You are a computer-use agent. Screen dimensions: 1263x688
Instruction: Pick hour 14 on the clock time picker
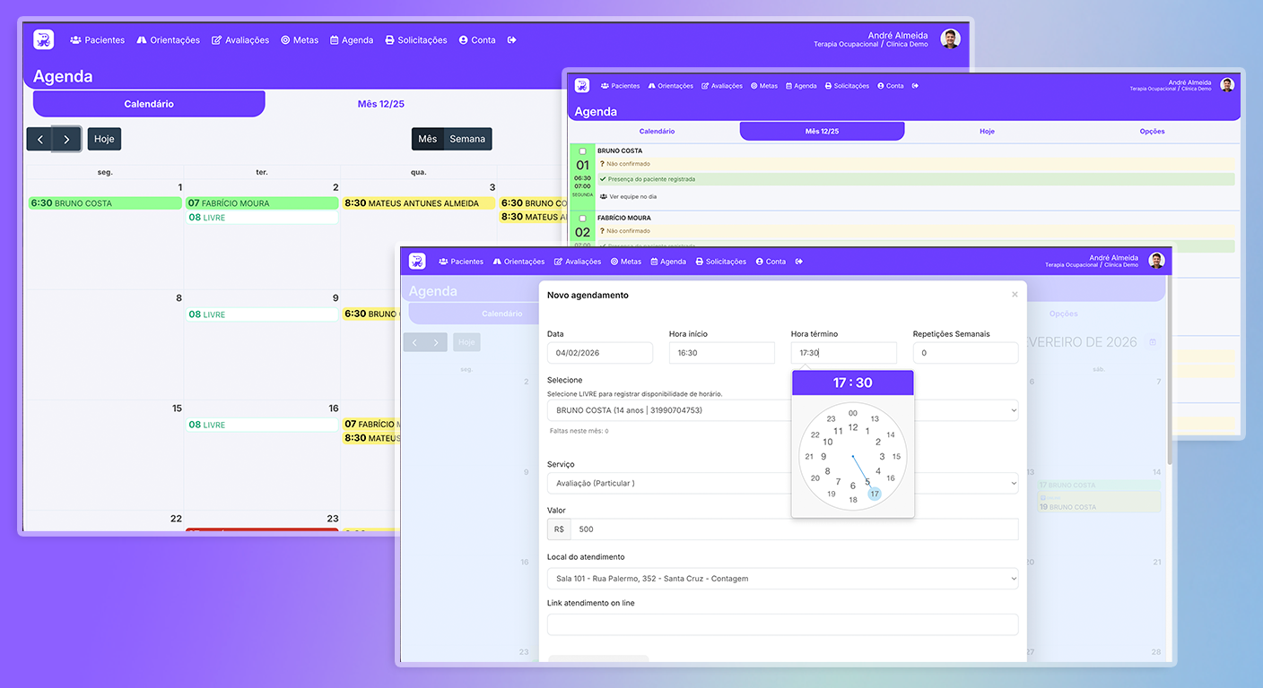click(x=890, y=434)
